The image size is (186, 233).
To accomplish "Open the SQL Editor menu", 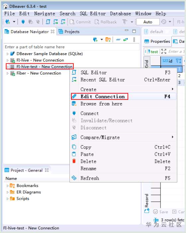I will 93,14.
